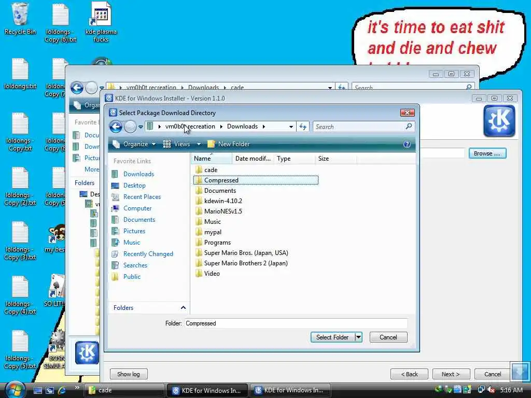The width and height of the screenshot is (531, 398).
Task: Select the kde plasma fucks desktop shortcut
Action: click(101, 22)
